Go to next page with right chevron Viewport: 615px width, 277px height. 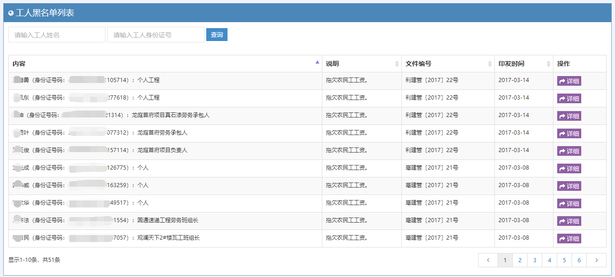tap(597, 260)
